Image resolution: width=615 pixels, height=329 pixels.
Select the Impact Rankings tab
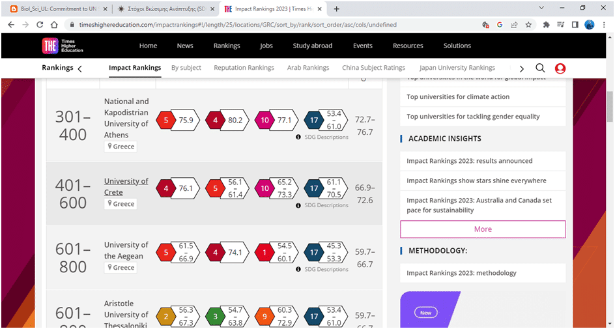pos(135,68)
